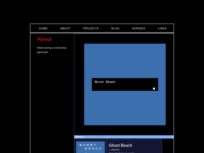Open the Ghost Beach title link in widget

121,145
